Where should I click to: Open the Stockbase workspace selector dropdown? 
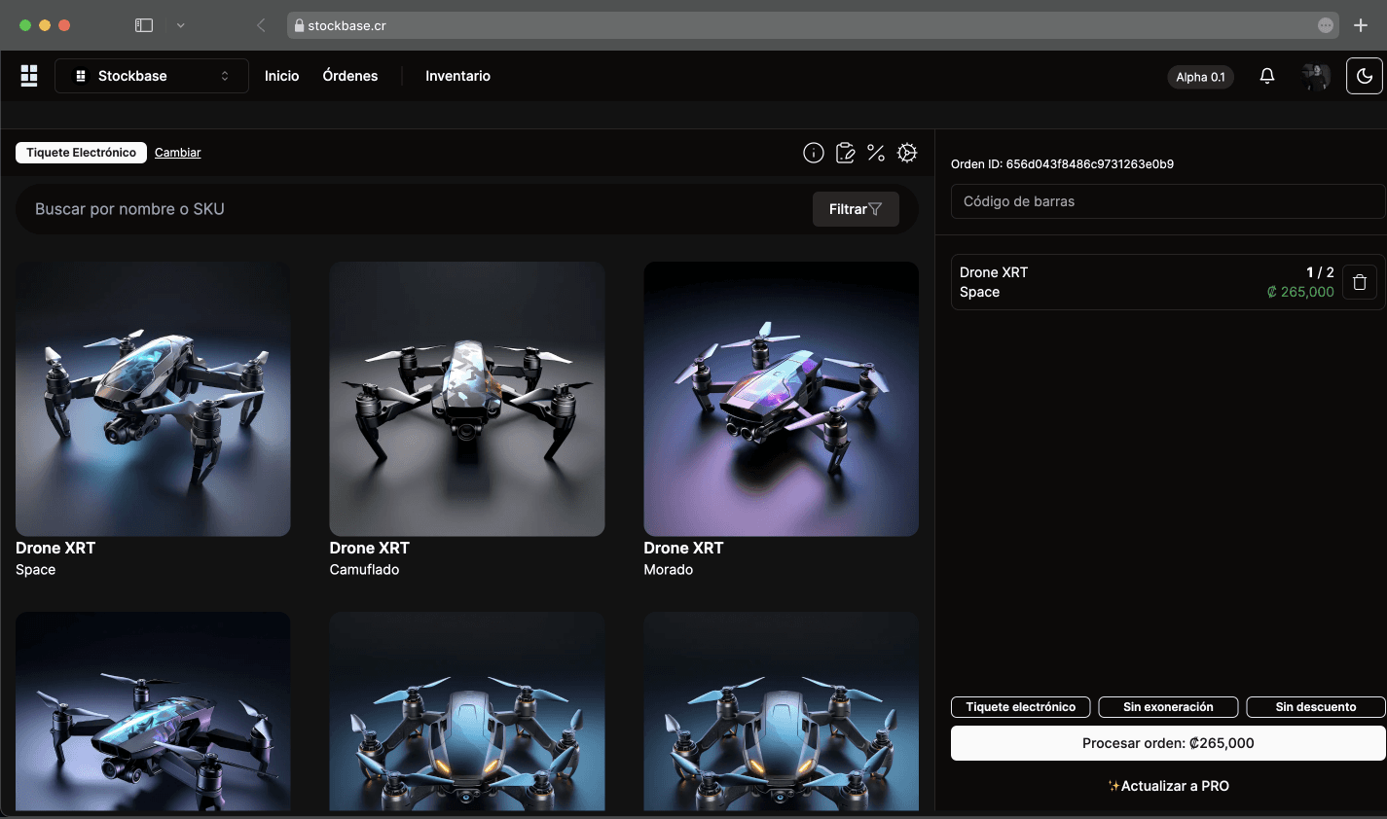click(152, 76)
